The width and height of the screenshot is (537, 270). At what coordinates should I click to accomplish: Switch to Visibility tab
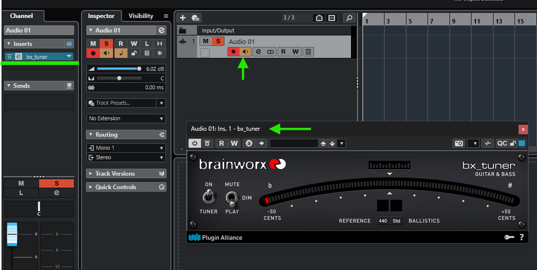tap(141, 16)
